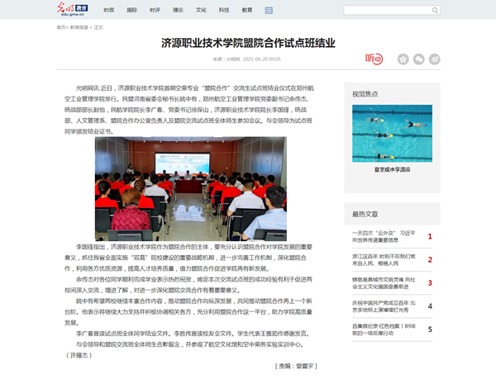Open the 夏至戏水享清凉 caption link

click(x=392, y=169)
